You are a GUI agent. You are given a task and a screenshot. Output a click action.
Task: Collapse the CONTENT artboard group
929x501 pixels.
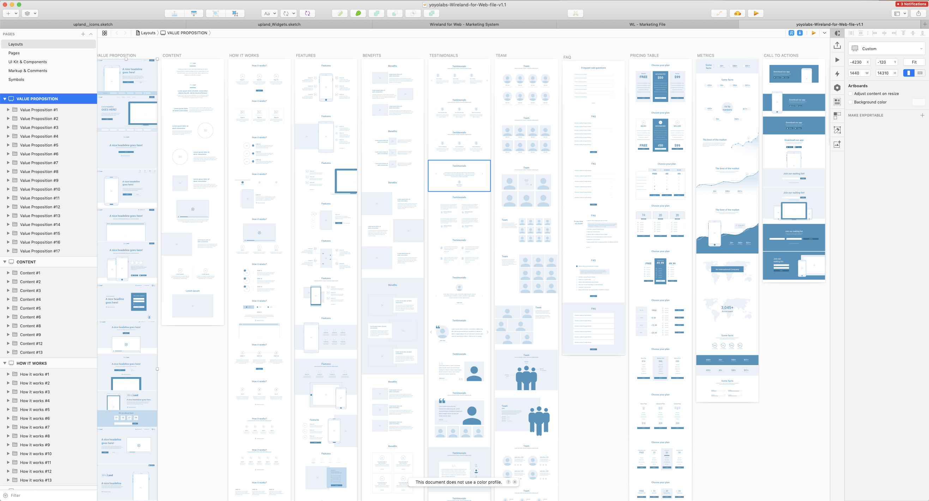click(5, 262)
